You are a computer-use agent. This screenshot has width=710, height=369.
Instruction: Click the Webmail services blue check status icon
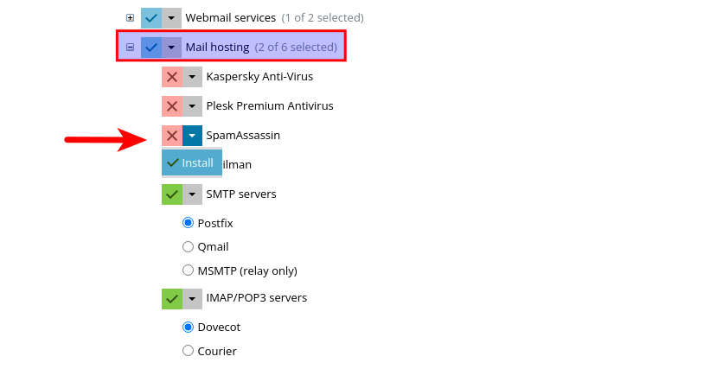coord(151,17)
